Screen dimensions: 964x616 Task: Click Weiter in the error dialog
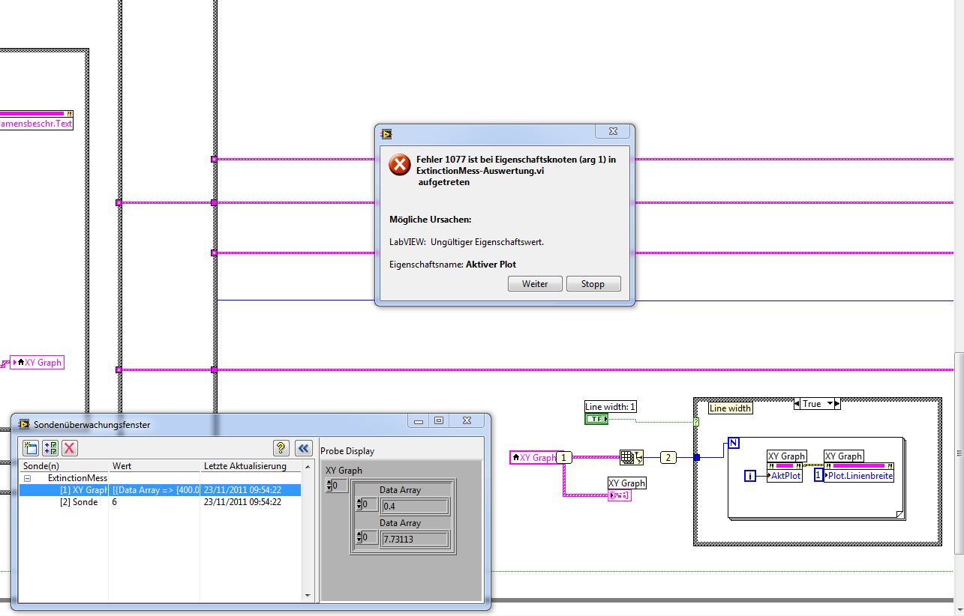click(x=535, y=284)
